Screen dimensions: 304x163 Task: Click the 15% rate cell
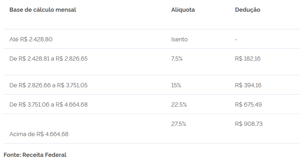[x=176, y=85]
